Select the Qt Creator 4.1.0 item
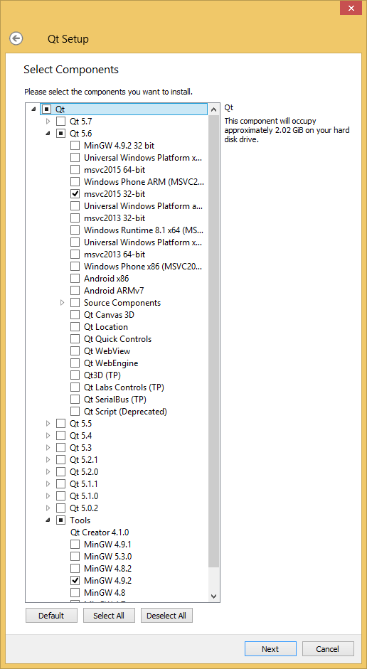The image size is (367, 669). (100, 532)
